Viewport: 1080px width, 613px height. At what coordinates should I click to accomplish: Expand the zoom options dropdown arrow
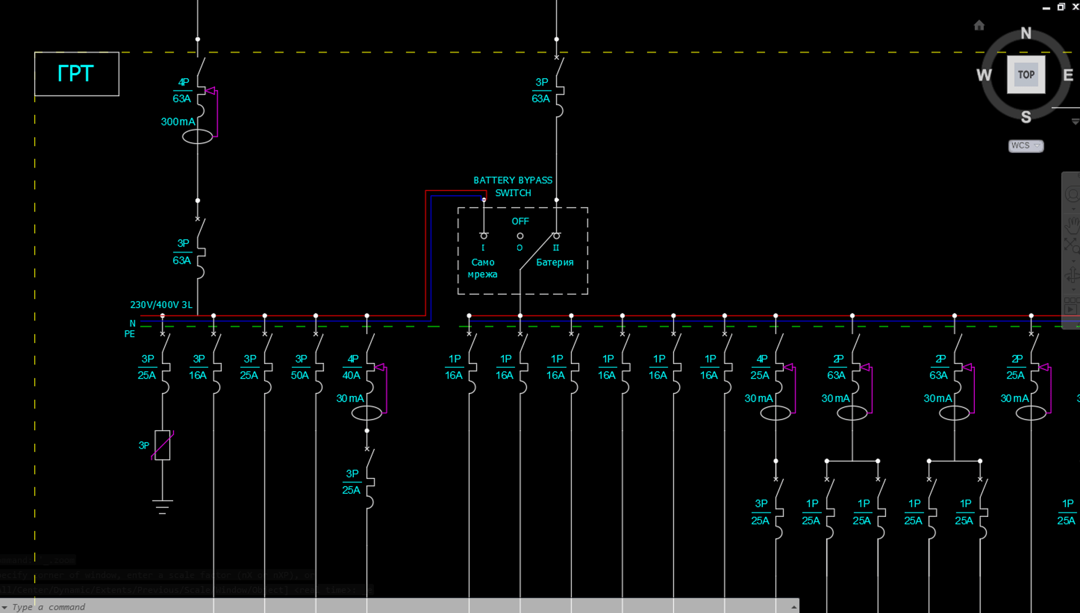(1073, 262)
